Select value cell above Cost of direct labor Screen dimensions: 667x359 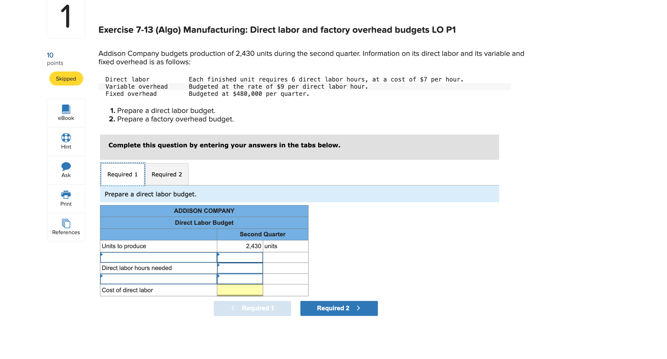pos(240,279)
